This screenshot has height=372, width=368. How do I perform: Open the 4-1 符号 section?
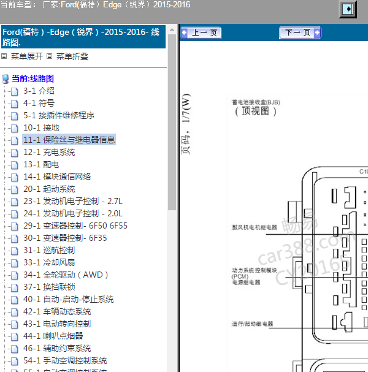pyautogui.click(x=39, y=103)
